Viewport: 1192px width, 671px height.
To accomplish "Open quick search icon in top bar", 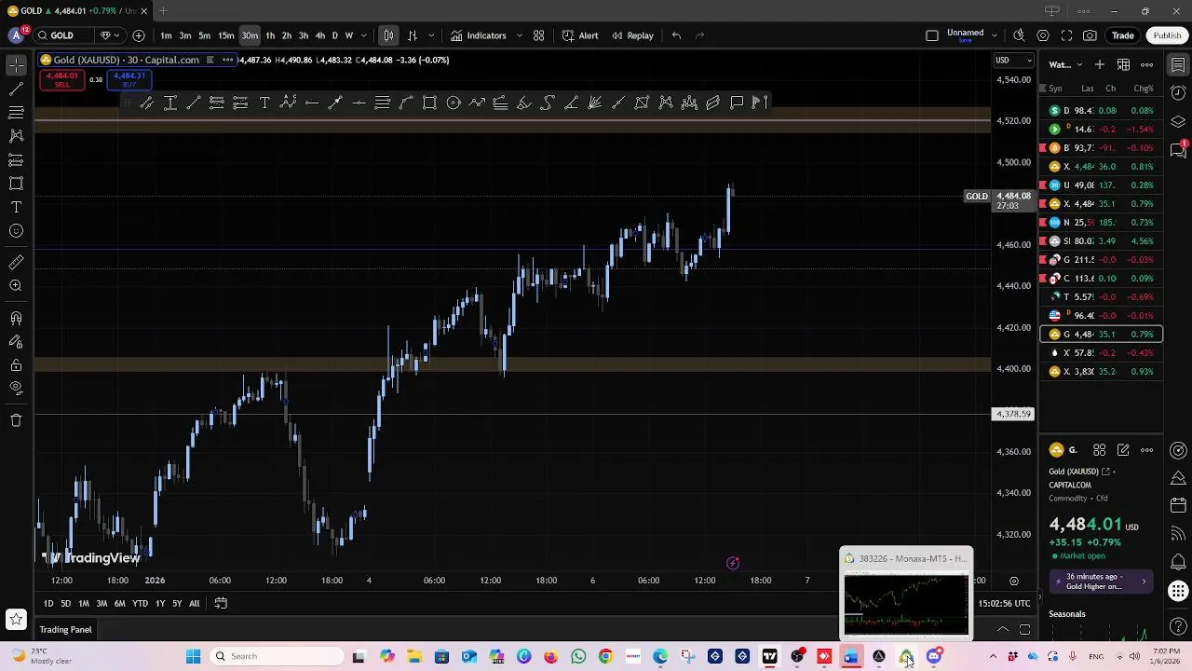I will click(x=1019, y=35).
